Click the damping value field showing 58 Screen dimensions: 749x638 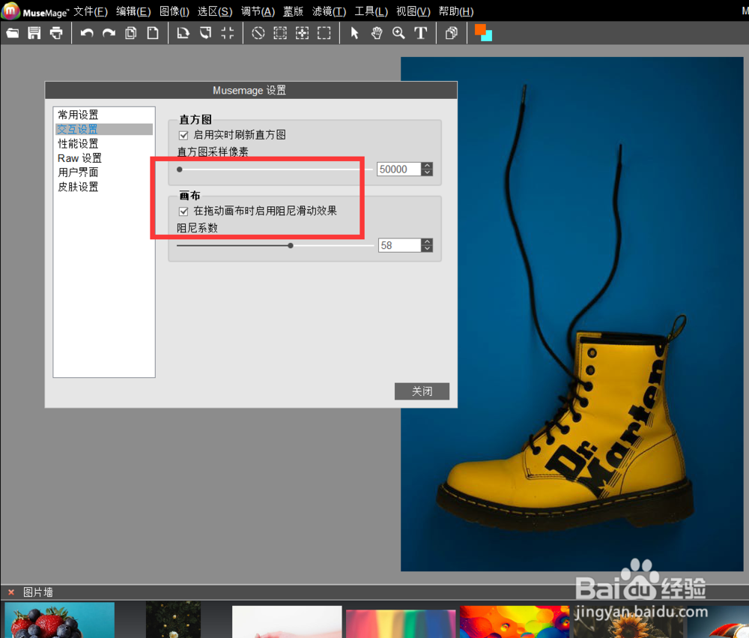tap(399, 246)
